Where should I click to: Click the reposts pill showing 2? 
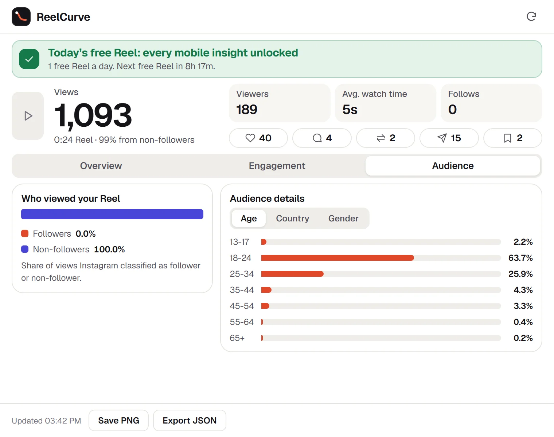[x=386, y=138]
